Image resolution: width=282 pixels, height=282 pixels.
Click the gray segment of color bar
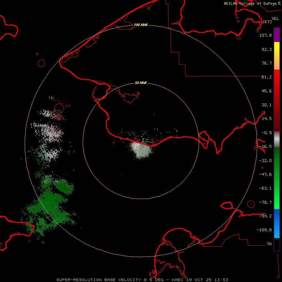pos(277,139)
